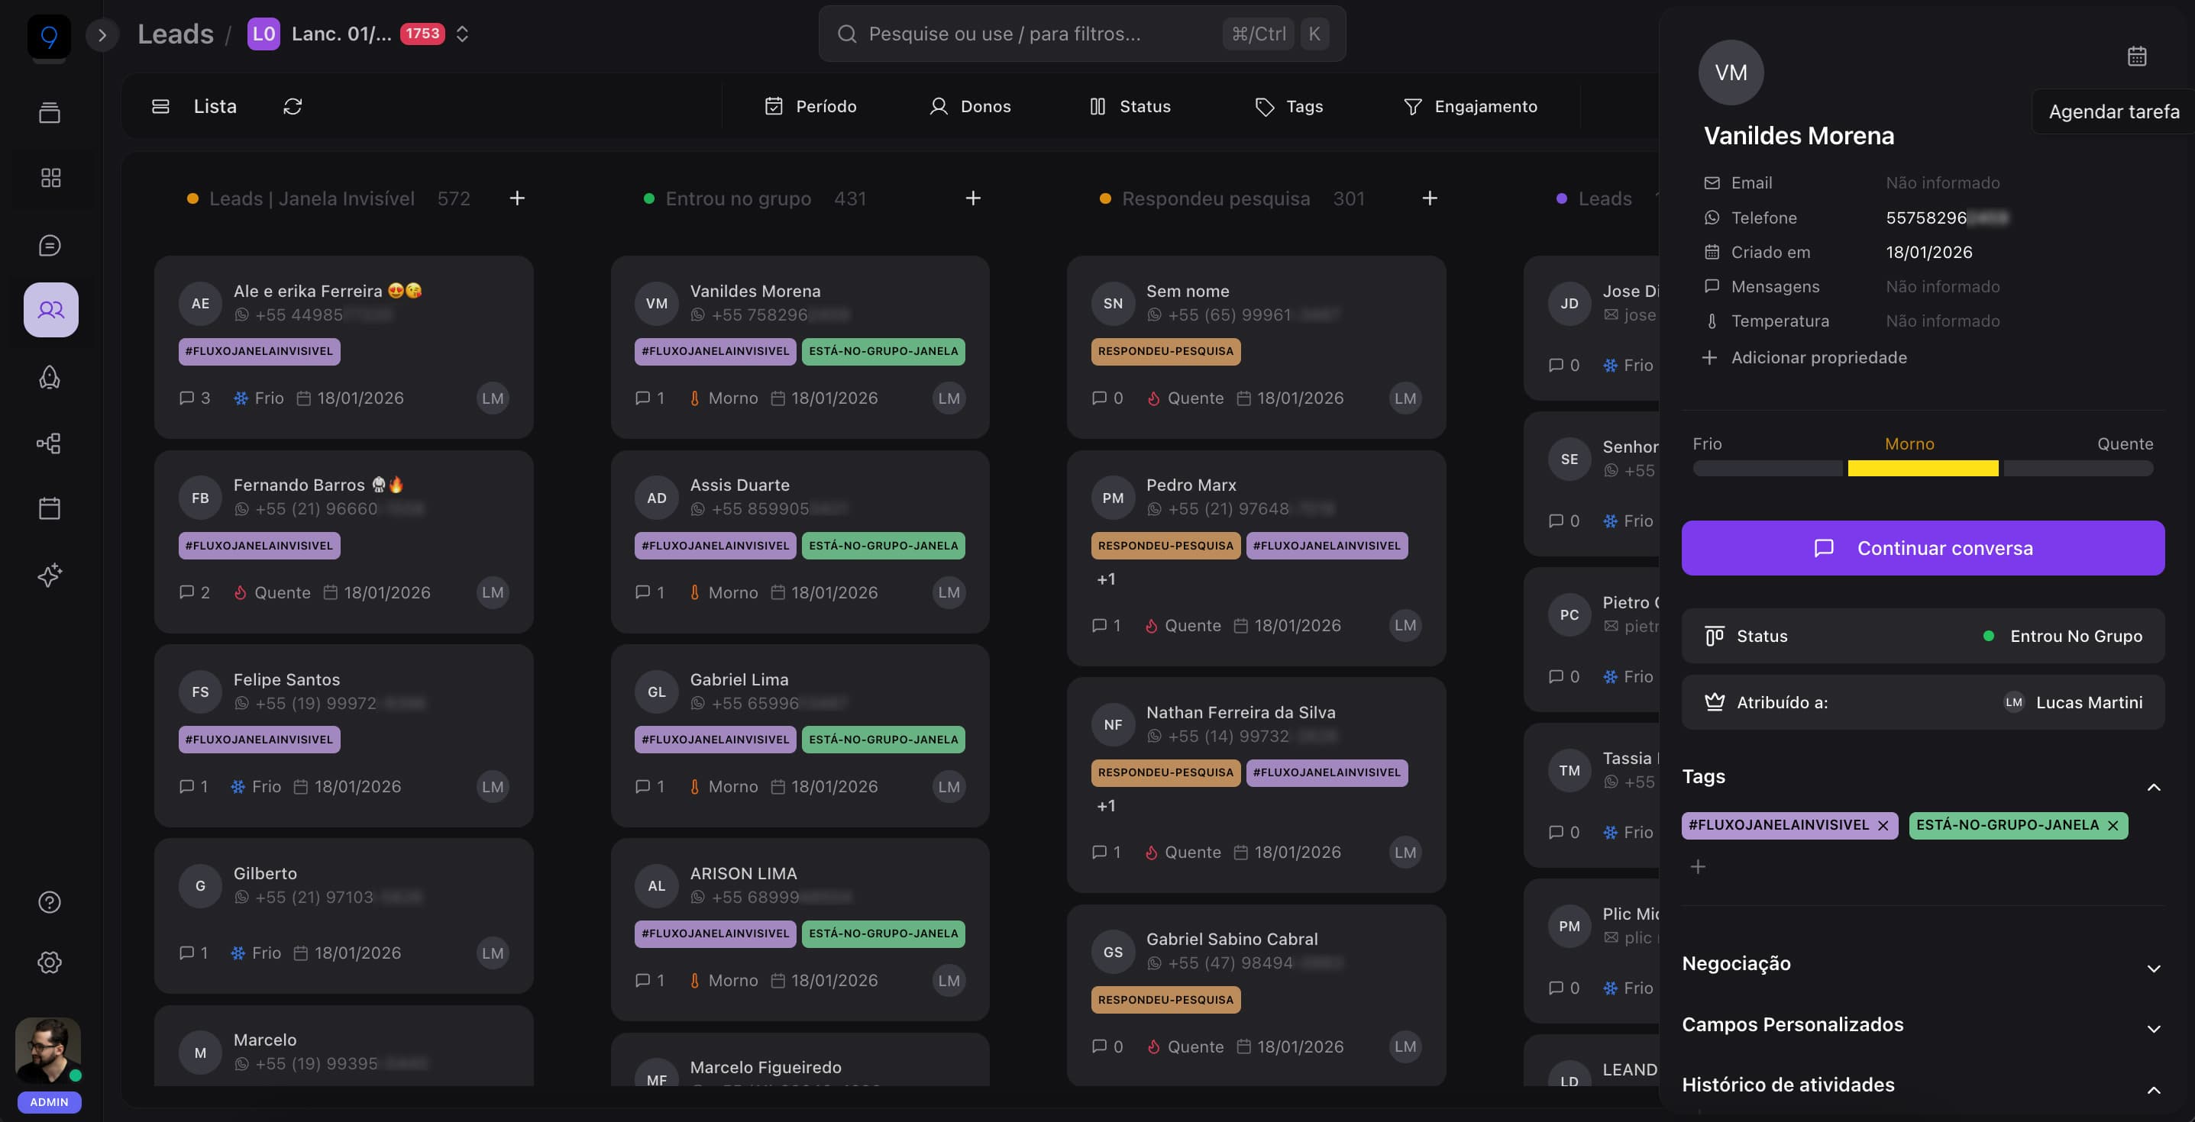Screen dimensions: 2195x1122
Task: Add lead to Respondeu pesquisa column
Action: (1430, 198)
